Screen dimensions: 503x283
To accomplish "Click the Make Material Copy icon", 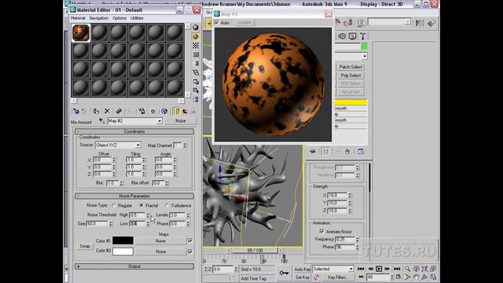I will [x=119, y=112].
